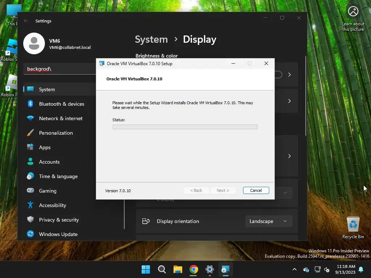Image resolution: width=371 pixels, height=278 pixels.
Task: Click the Settings back arrow
Action: pos(26,21)
